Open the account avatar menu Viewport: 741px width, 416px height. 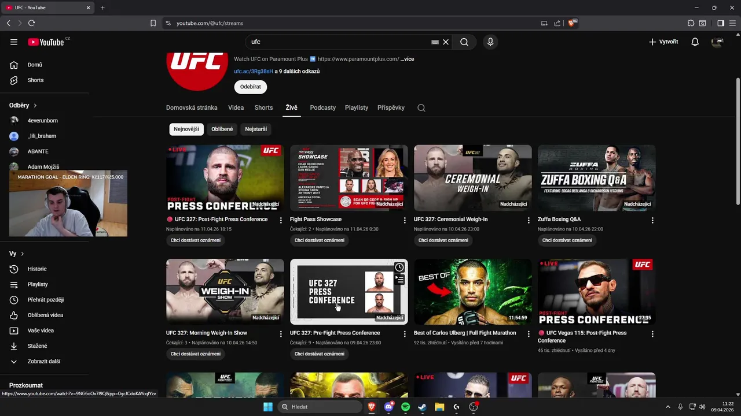pyautogui.click(x=718, y=42)
